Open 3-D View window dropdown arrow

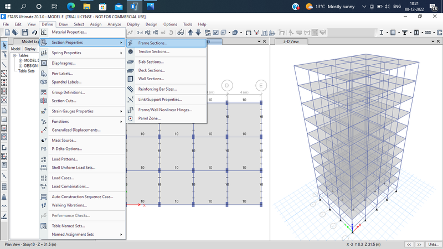(x=433, y=41)
